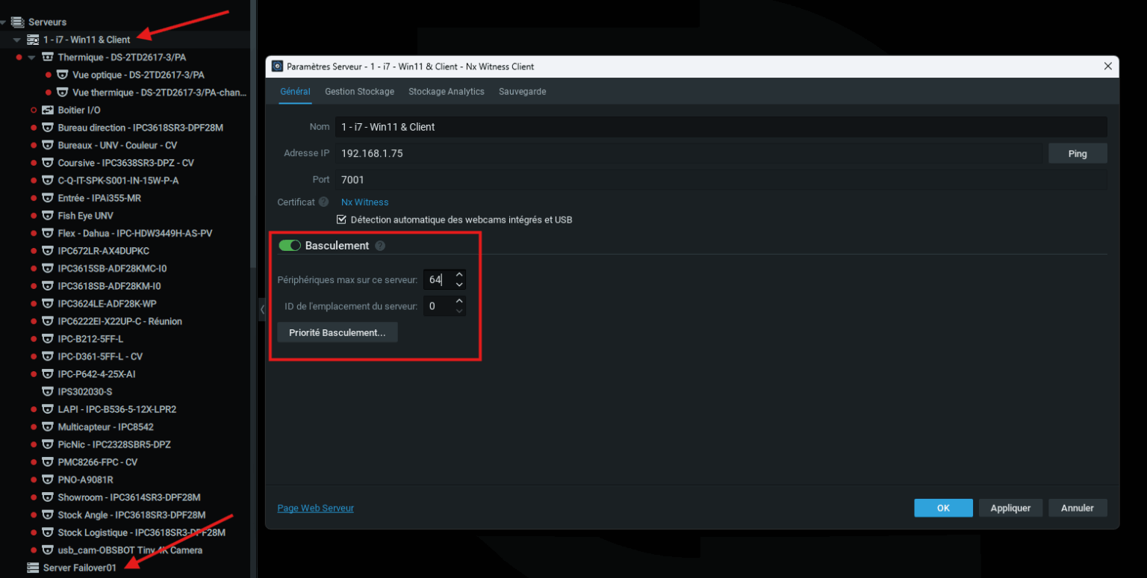Select LAPI - IPC-B536-5-12X-LPR2 camera
Screen dimensions: 1147x578
click(117, 409)
